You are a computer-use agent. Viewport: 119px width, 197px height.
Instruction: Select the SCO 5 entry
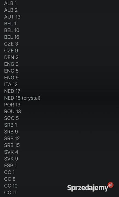tap(12, 118)
